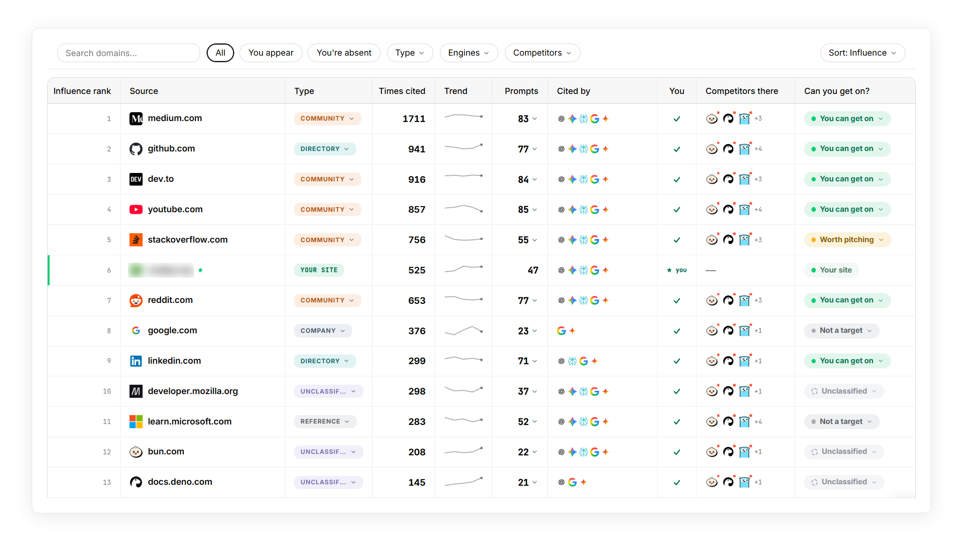The image size is (963, 546).
Task: Click the dev.to DEV logo icon
Action: pyautogui.click(x=136, y=180)
